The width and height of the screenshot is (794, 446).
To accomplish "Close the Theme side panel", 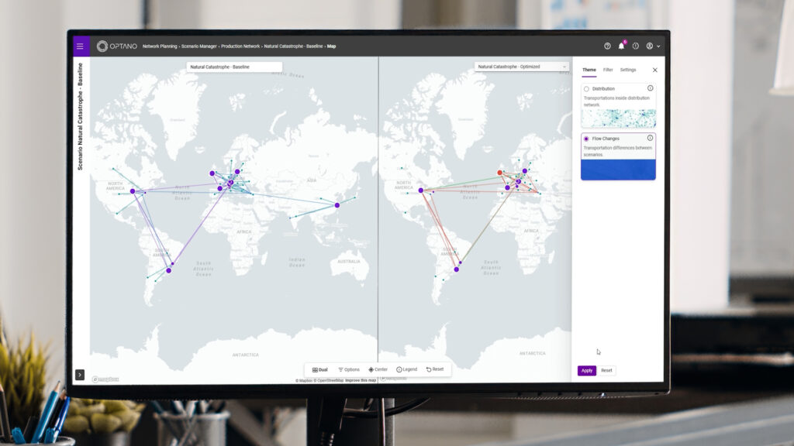I will pyautogui.click(x=654, y=70).
